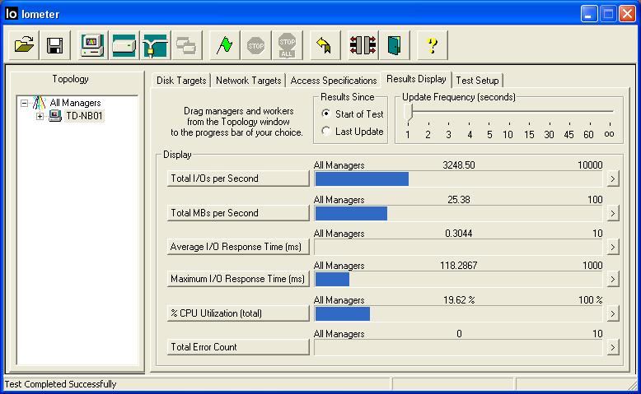
Task: Stop the current test with STOP icon
Action: click(256, 45)
